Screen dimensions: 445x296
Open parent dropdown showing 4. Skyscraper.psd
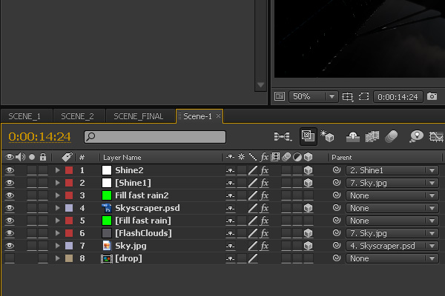[392, 246]
